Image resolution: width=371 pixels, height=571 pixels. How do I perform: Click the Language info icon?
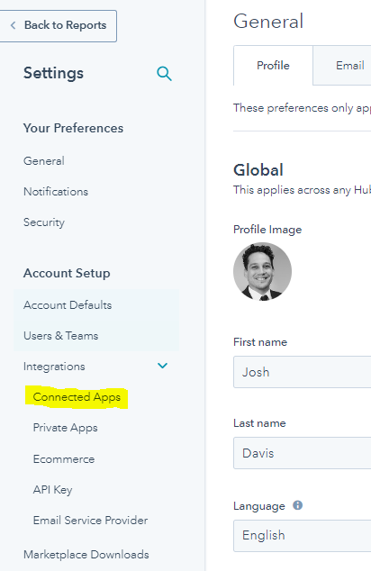[297, 505]
